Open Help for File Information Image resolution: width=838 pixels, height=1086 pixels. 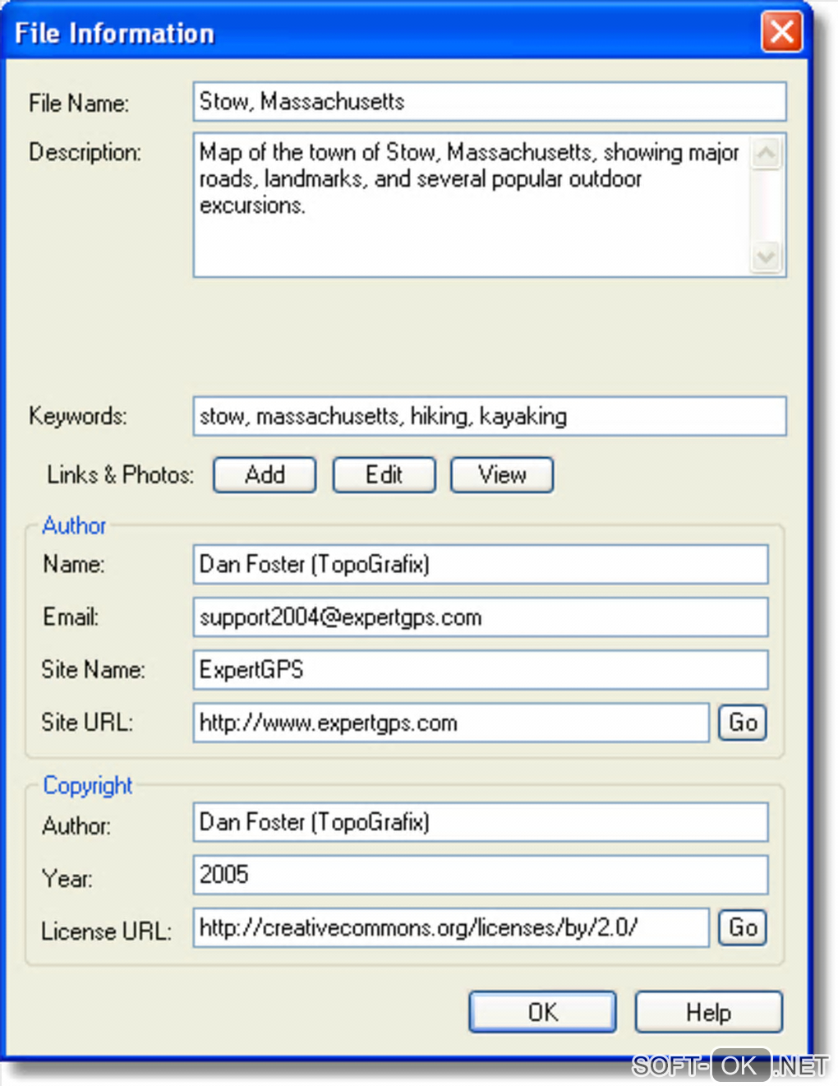tap(708, 1012)
